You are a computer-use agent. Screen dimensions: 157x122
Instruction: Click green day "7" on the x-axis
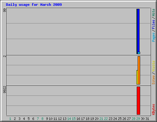coord(38,119)
